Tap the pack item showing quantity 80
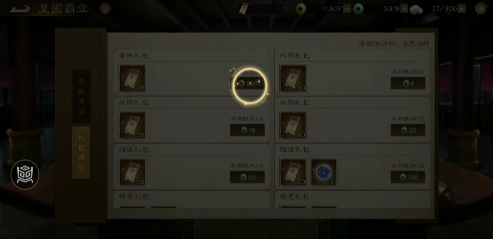This screenshot has height=239, width=493. (x=293, y=125)
